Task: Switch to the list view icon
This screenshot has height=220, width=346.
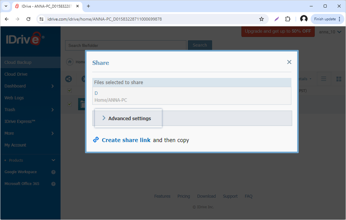Action: point(324,79)
